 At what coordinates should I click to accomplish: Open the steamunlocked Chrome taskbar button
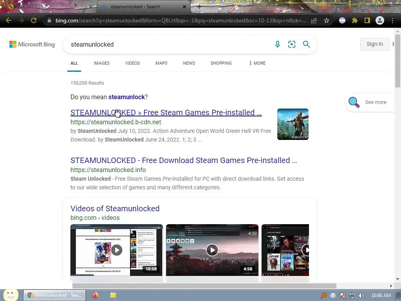[54, 295]
